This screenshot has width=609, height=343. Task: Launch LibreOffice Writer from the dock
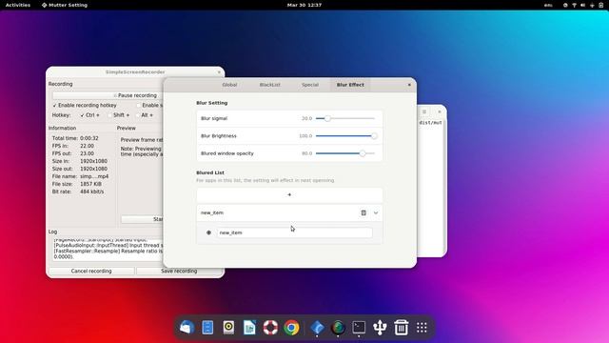(249, 328)
